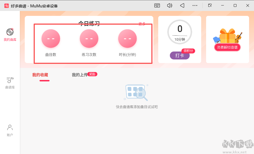Image resolution: width=254 pixels, height=154 pixels.
Task: Click the 奖励 badge next to 我的上传
Action: [x=92, y=74]
